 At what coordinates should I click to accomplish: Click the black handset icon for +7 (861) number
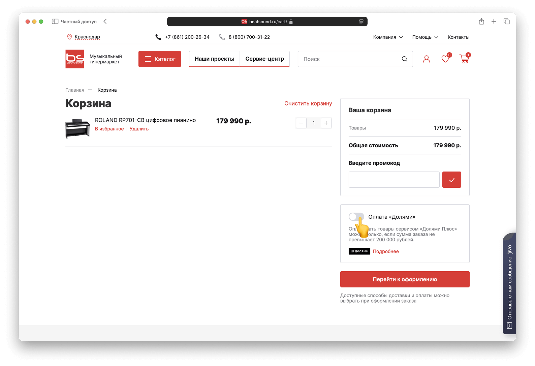click(158, 37)
